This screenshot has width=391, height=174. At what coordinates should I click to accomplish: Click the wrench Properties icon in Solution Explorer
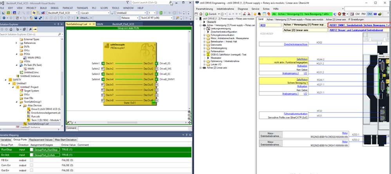[x=30, y=29]
